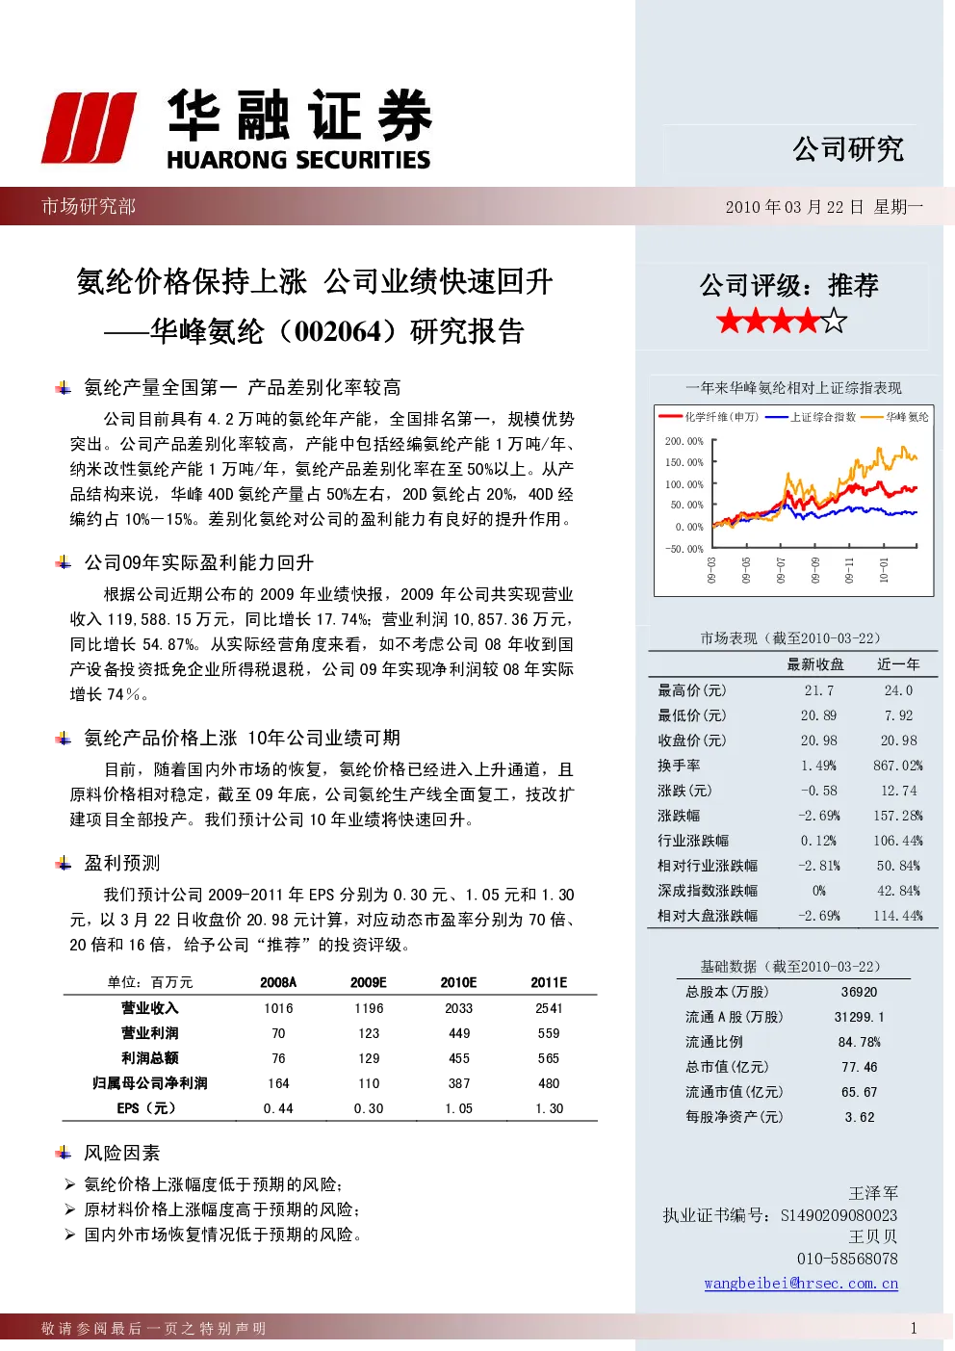The width and height of the screenshot is (955, 1351).
Task: Click the 营业利润 row label
Action: (x=150, y=1033)
